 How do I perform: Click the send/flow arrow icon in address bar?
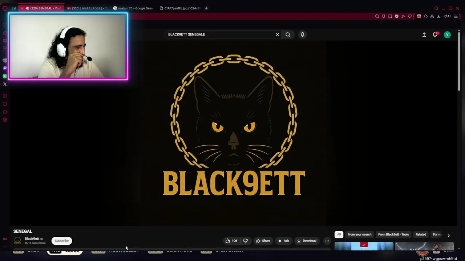point(403,16)
